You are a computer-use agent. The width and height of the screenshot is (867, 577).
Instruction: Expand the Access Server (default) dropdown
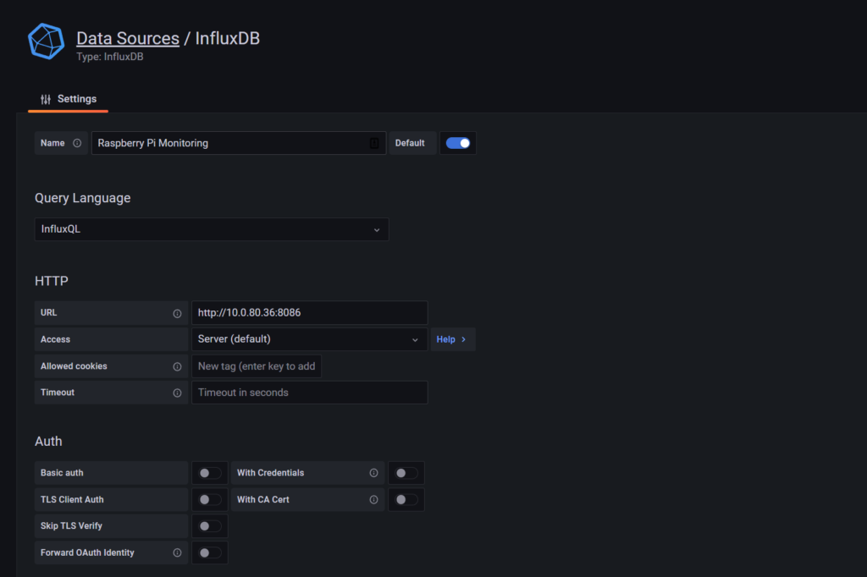[309, 339]
